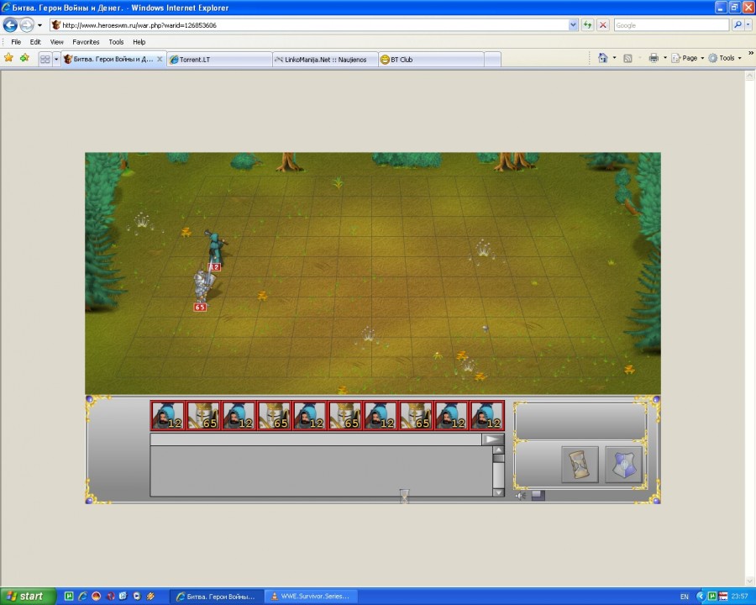Click the green system tray icon
Image resolution: width=756 pixels, height=605 pixels.
point(711,597)
